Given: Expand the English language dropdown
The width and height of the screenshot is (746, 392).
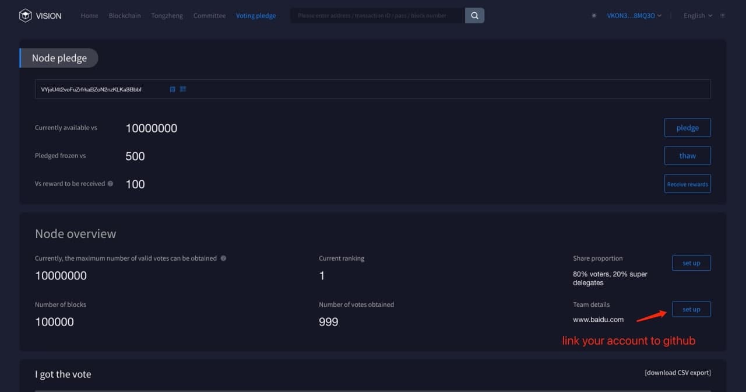Looking at the screenshot, I should [698, 16].
